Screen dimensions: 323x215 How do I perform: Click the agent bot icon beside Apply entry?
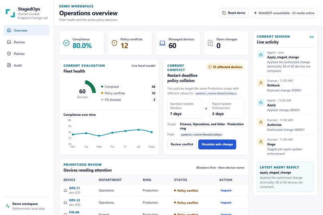pos(261,102)
